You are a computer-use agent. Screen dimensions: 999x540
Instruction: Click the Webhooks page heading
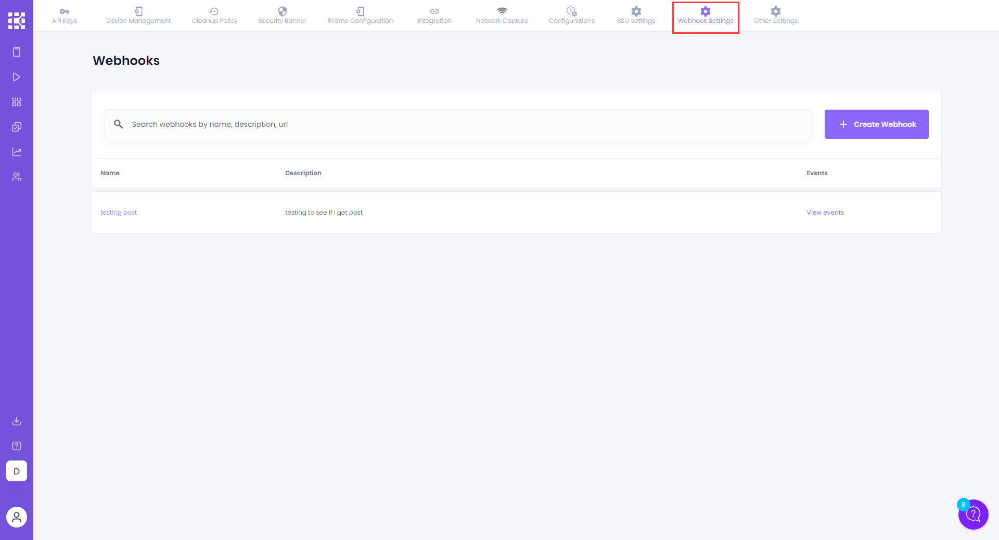tap(126, 61)
